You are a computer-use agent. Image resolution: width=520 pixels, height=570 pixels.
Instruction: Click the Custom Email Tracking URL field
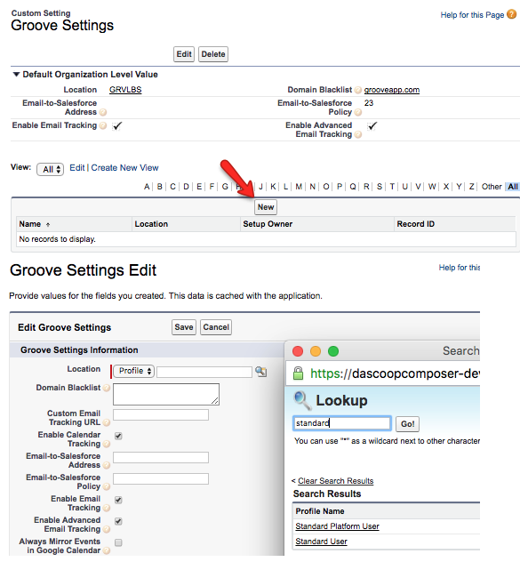click(x=161, y=414)
